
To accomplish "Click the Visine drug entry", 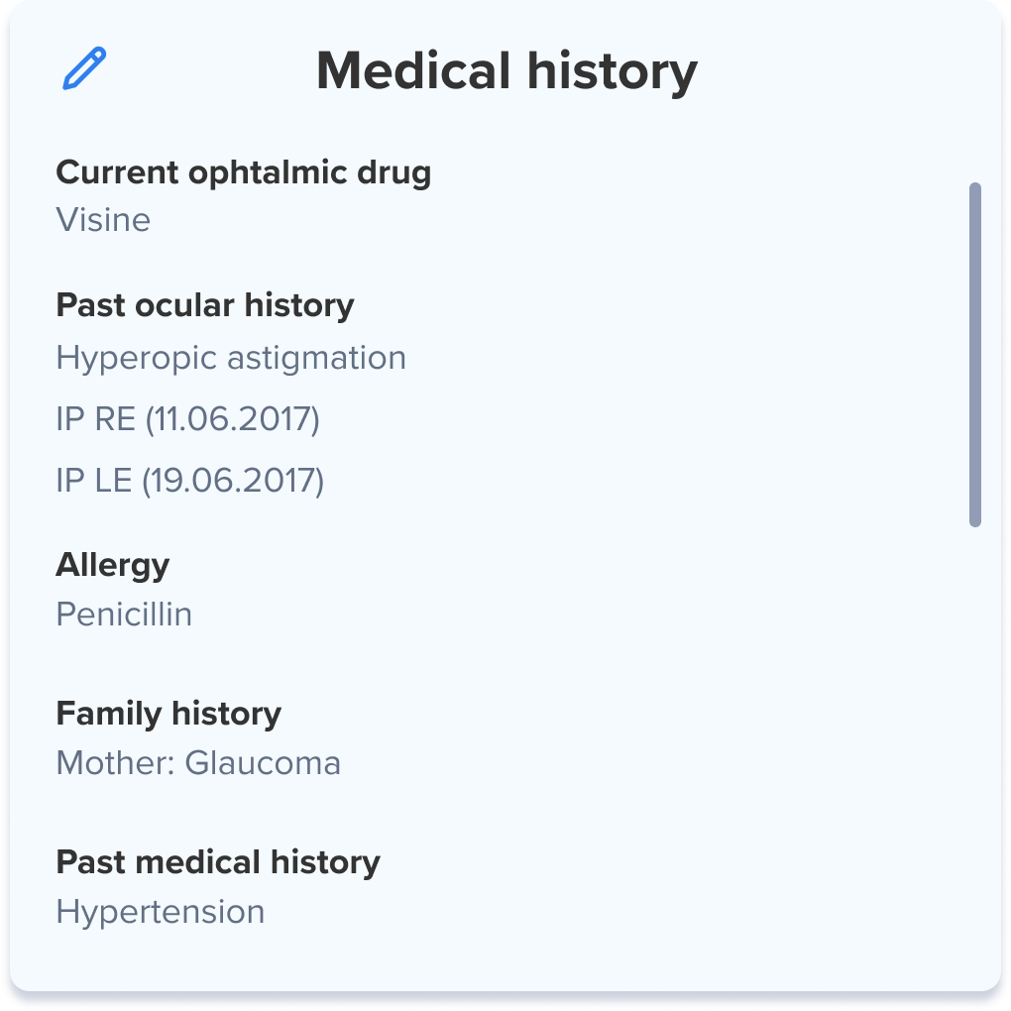I will click(103, 219).
